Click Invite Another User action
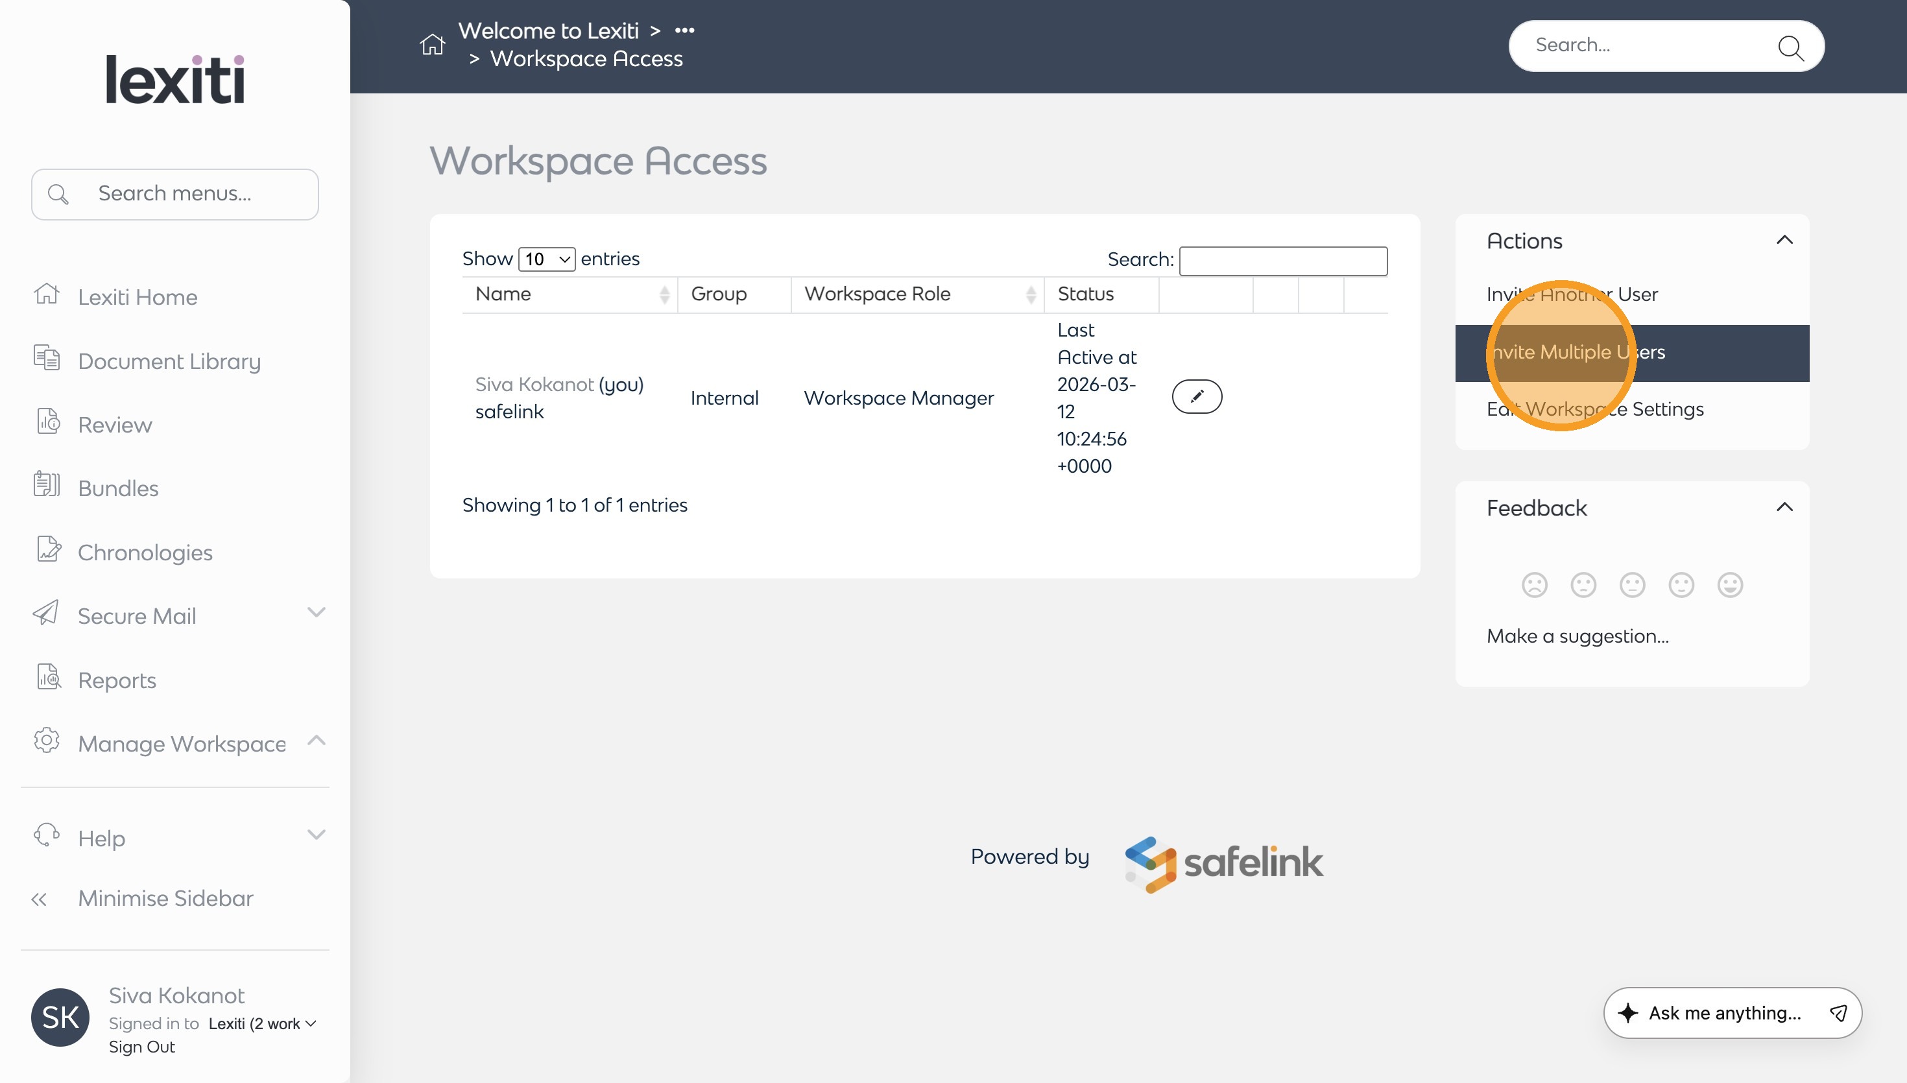This screenshot has width=1907, height=1083. point(1572,294)
